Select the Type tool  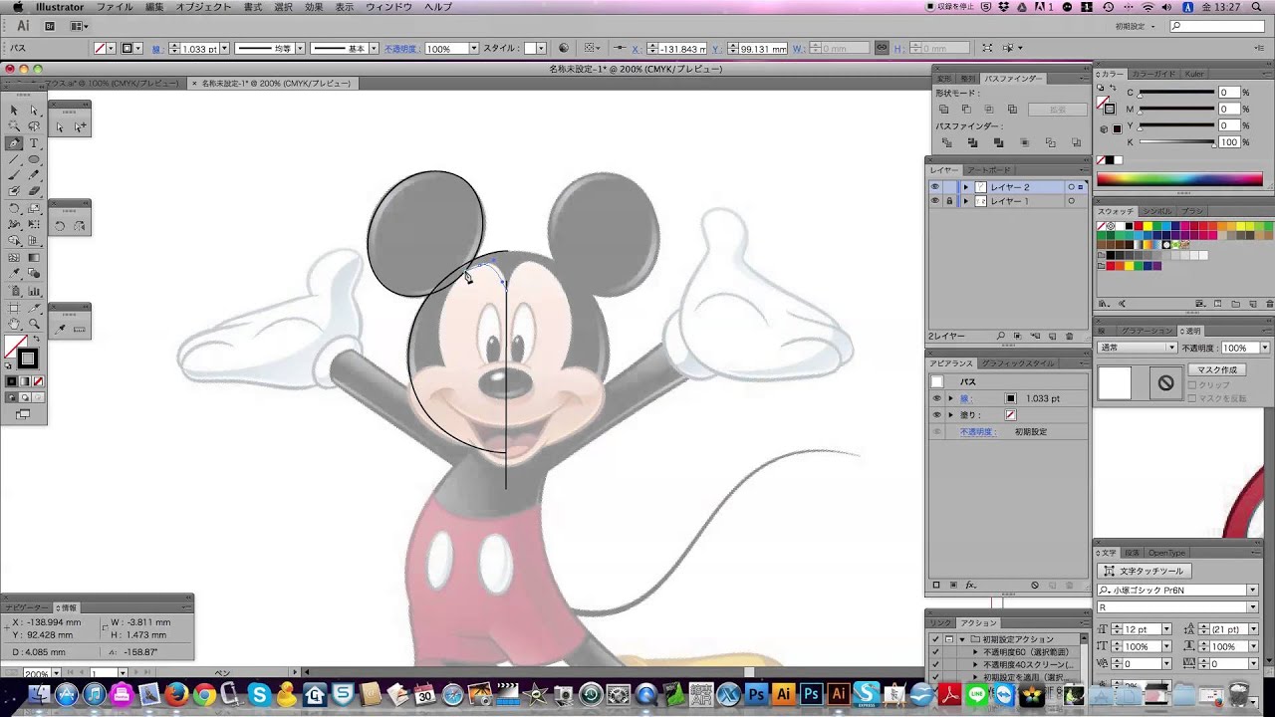point(34,143)
